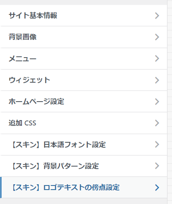Image resolution: width=172 pixels, height=204 pixels.
Task: Click the gray area below the section list
Action: pos(83,201)
